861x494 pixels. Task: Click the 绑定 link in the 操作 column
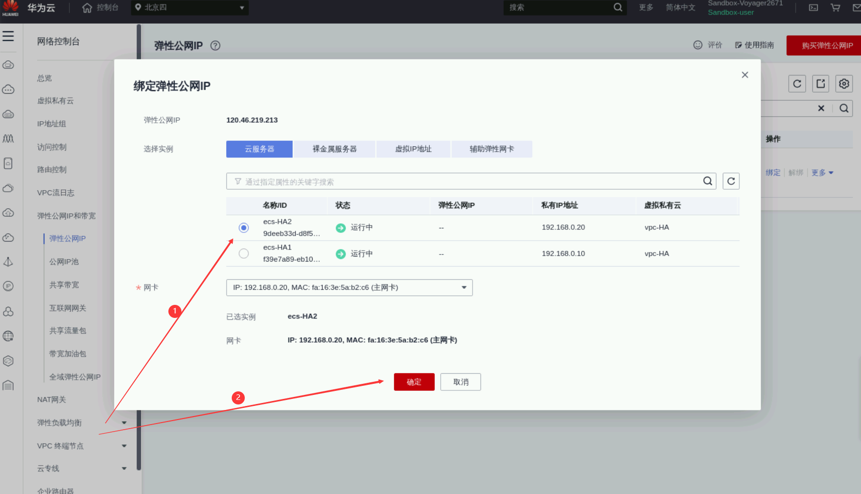(x=773, y=173)
